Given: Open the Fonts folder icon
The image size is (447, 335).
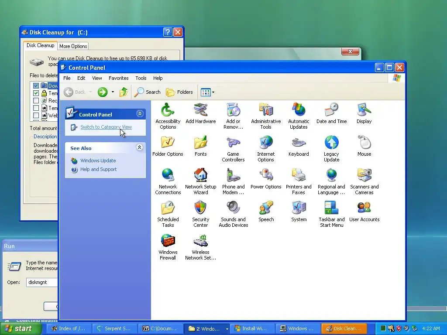Looking at the screenshot, I should (x=200, y=146).
